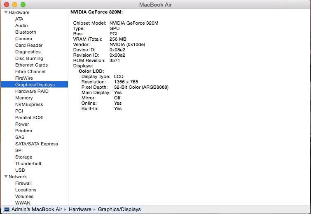Select Camera in the sidebar

[23, 39]
